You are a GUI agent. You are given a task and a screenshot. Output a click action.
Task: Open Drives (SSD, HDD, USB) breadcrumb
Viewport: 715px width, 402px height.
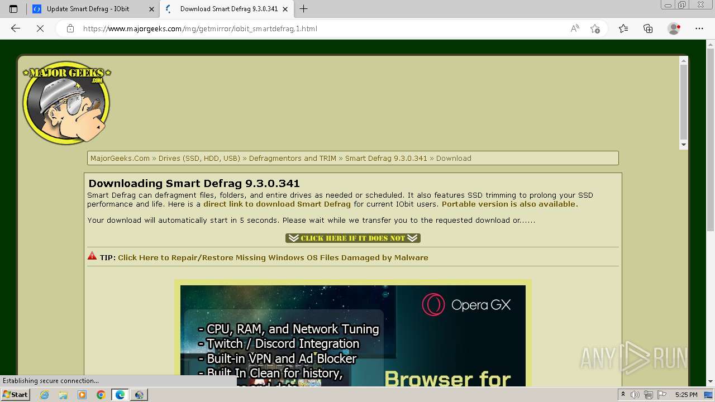[199, 159]
